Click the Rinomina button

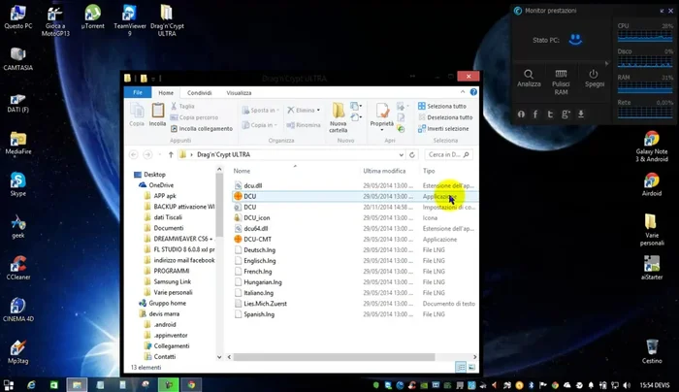point(304,125)
